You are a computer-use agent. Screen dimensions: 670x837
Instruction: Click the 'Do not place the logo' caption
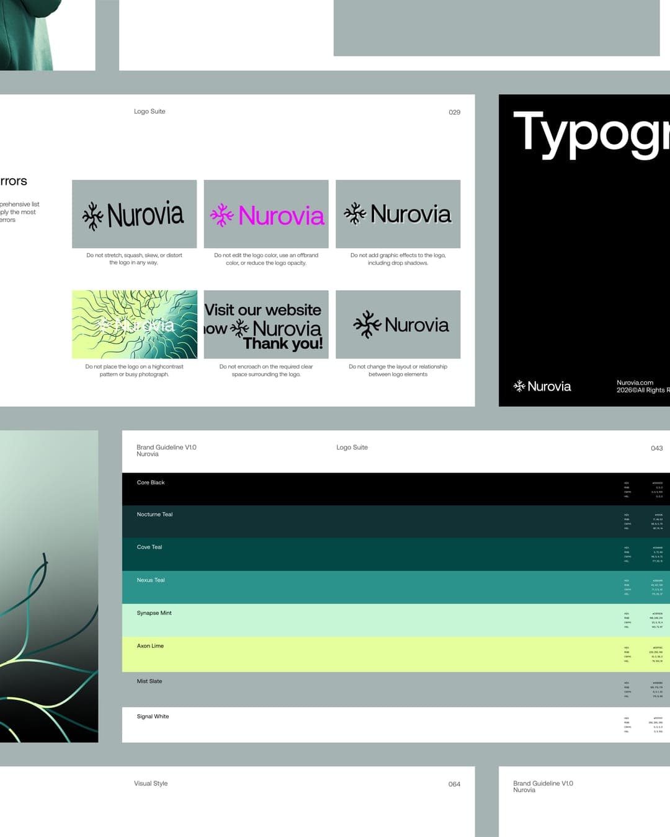point(134,370)
